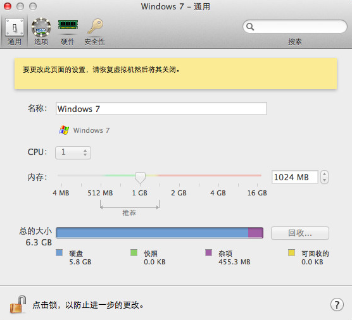Click the memory slider thumb at 1 GB
This screenshot has width=352, height=320.
pos(140,178)
